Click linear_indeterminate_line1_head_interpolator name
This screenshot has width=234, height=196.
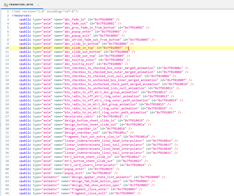104,140
